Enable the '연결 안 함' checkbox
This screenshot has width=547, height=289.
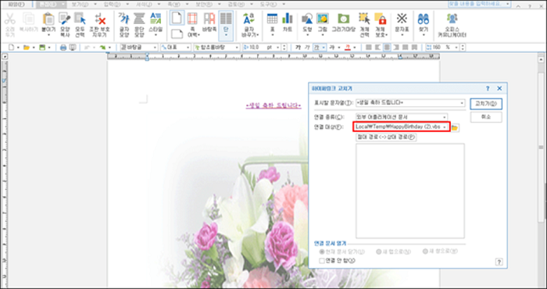(x=322, y=261)
